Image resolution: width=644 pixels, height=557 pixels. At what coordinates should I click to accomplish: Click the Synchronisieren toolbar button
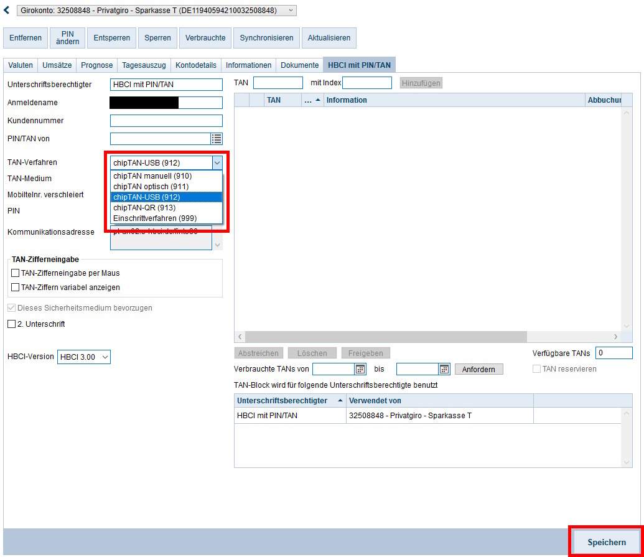(266, 38)
